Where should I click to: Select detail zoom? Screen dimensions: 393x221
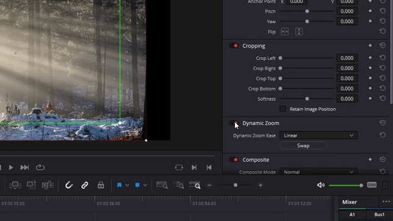pyautogui.click(x=178, y=185)
